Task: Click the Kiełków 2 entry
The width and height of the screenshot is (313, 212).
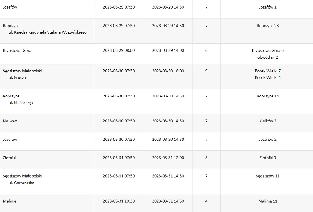Action: pos(267,121)
